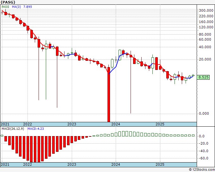
Task: Click the first green MACD bar in 2021
Action: point(2,135)
